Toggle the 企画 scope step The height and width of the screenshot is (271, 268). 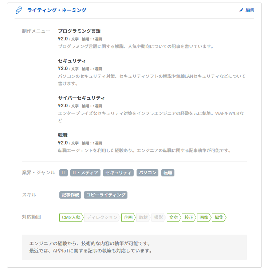coord(128,218)
